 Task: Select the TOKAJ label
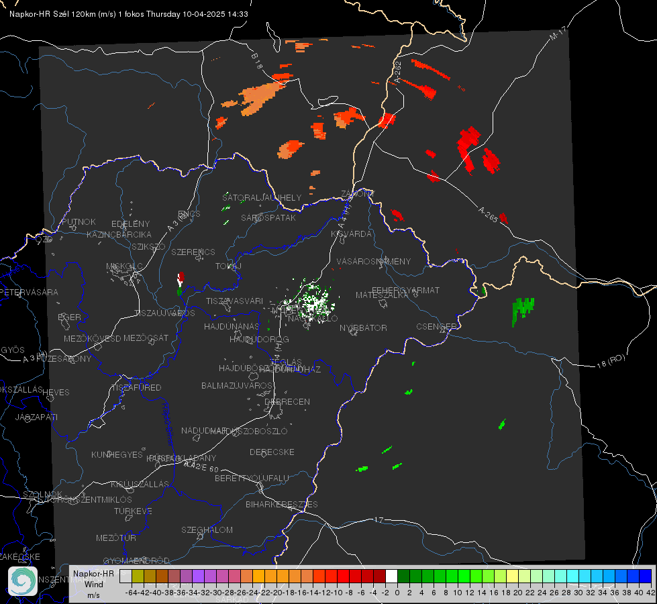click(x=228, y=266)
